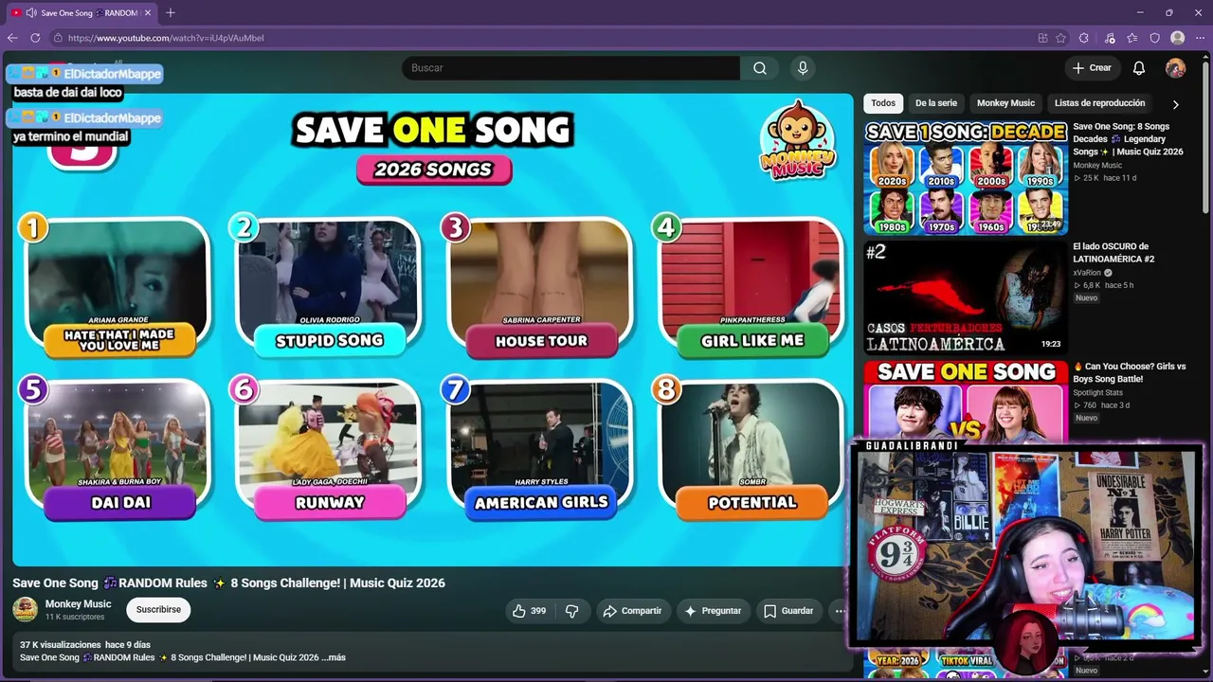Expand the description with ...más

pos(334,657)
